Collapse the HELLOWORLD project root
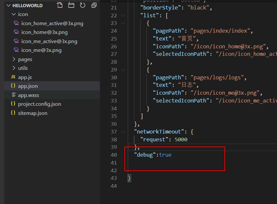 [x=8, y=6]
